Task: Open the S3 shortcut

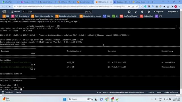Action: (x=115, y=16)
